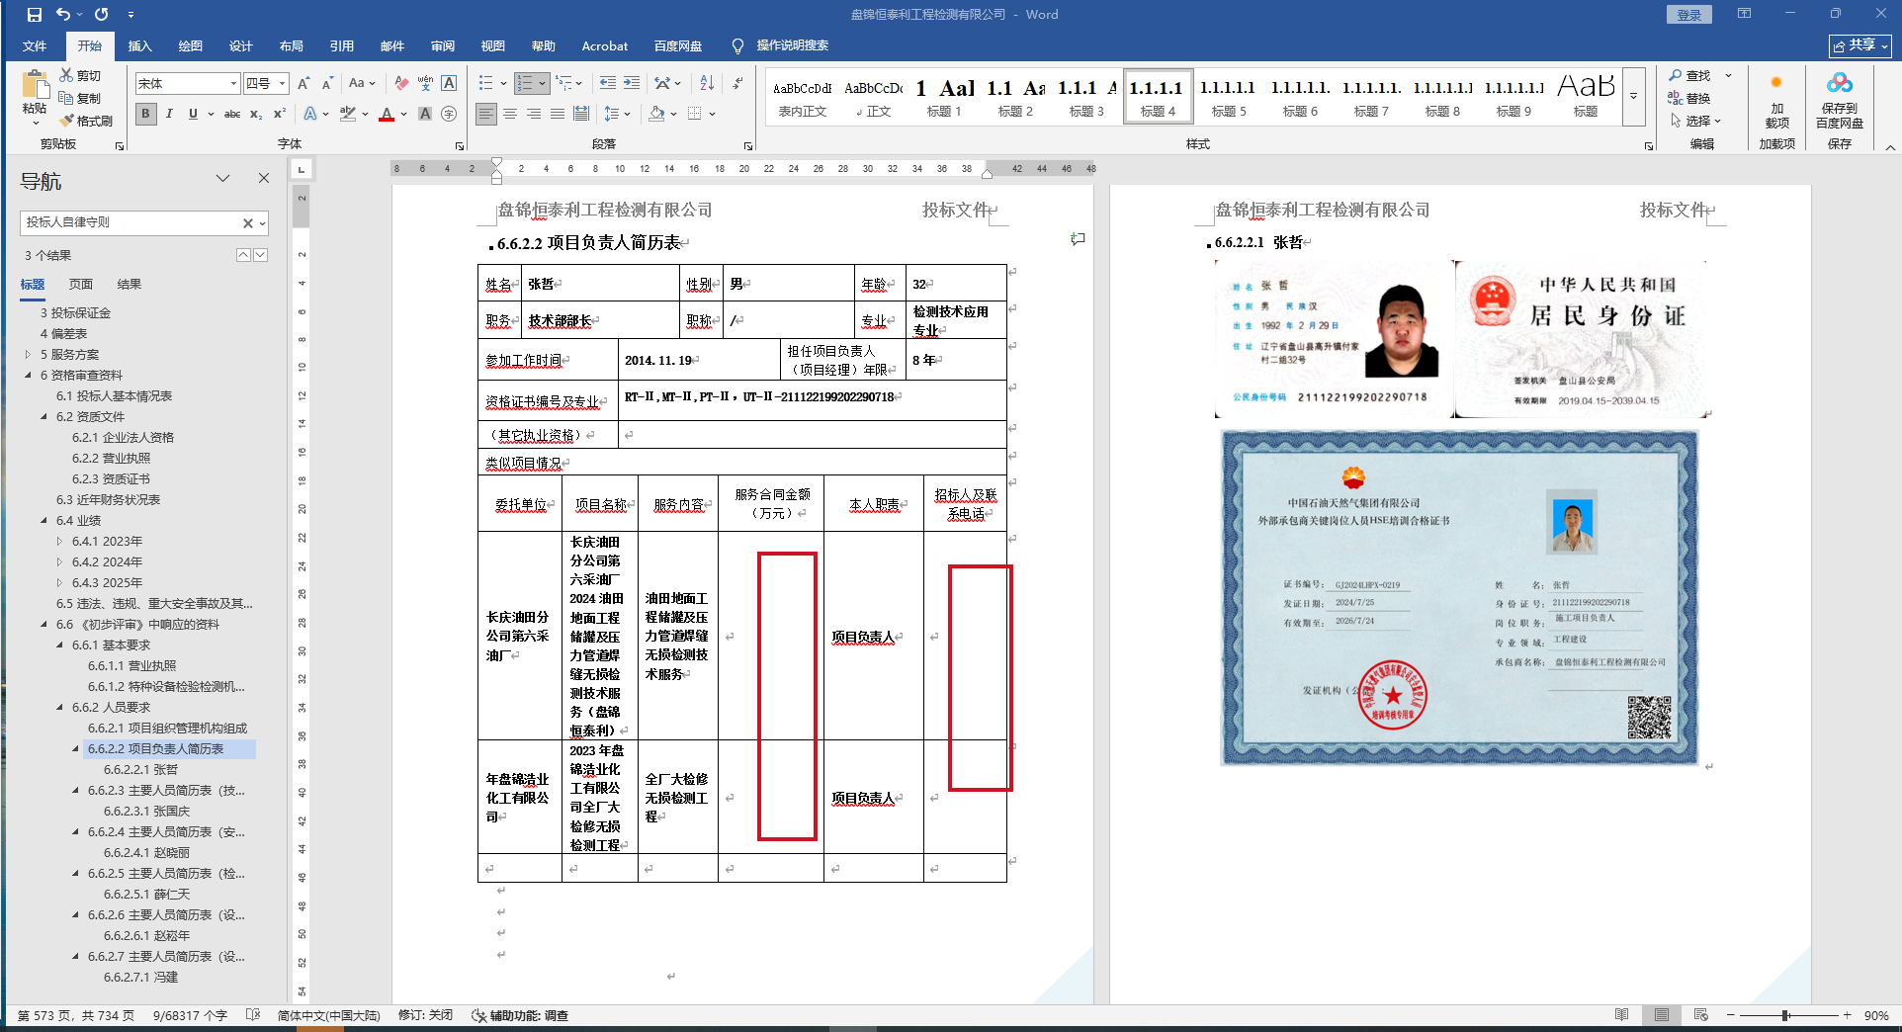Center-align the paragraph
This screenshot has height=1032, width=1902.
[x=510, y=114]
